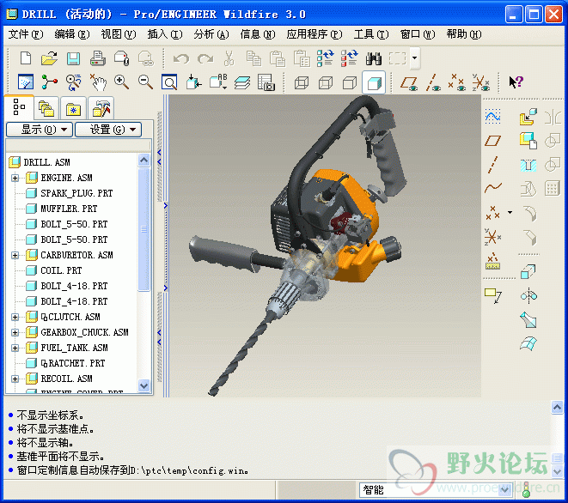The image size is (568, 503).
Task: Open the 显示(O) dropdown
Action: coord(40,130)
